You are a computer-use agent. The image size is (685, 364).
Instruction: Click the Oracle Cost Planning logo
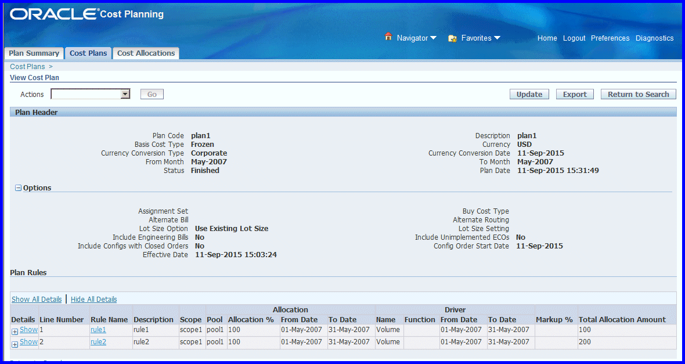pyautogui.click(x=86, y=14)
